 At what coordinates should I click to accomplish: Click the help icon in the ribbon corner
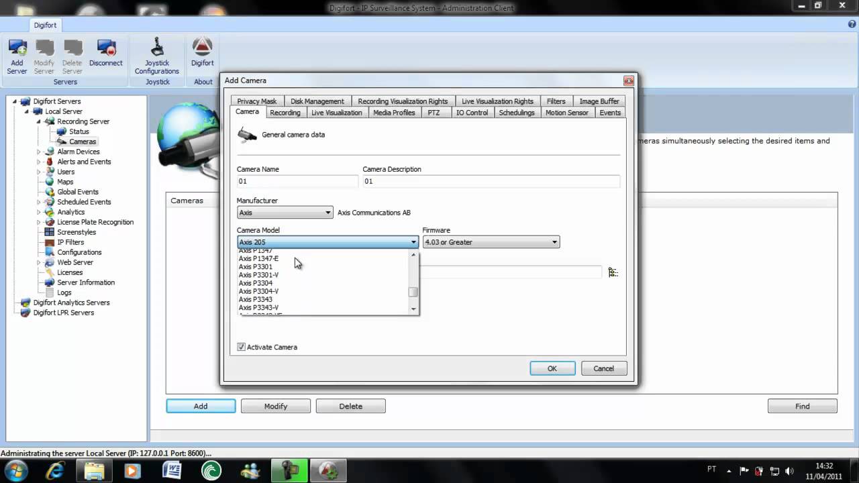coord(852,24)
